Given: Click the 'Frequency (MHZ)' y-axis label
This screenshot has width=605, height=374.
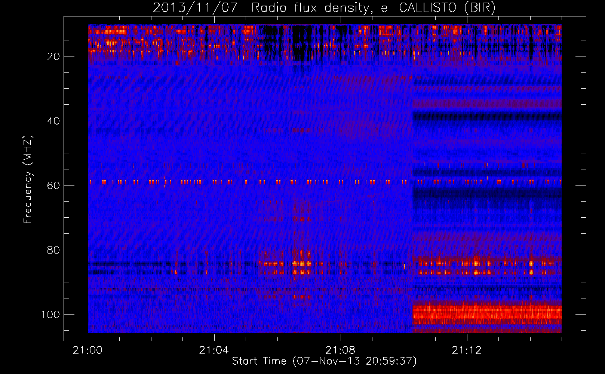Looking at the screenshot, I should (x=28, y=180).
